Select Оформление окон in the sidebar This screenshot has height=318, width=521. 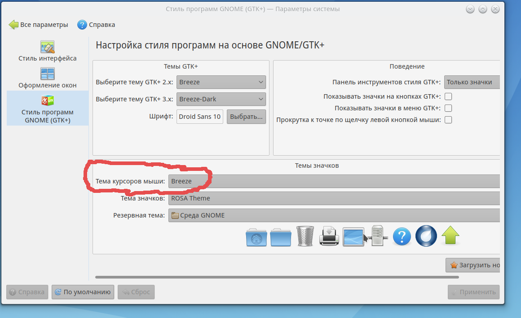48,78
